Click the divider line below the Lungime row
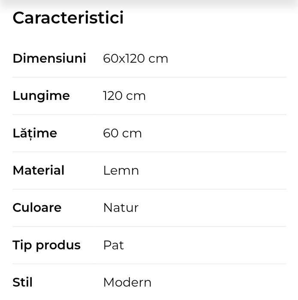Viewport: 298px width, 300px height. (149, 114)
